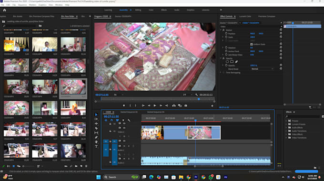Select the Type tool
324x181 pixels.
point(96,146)
